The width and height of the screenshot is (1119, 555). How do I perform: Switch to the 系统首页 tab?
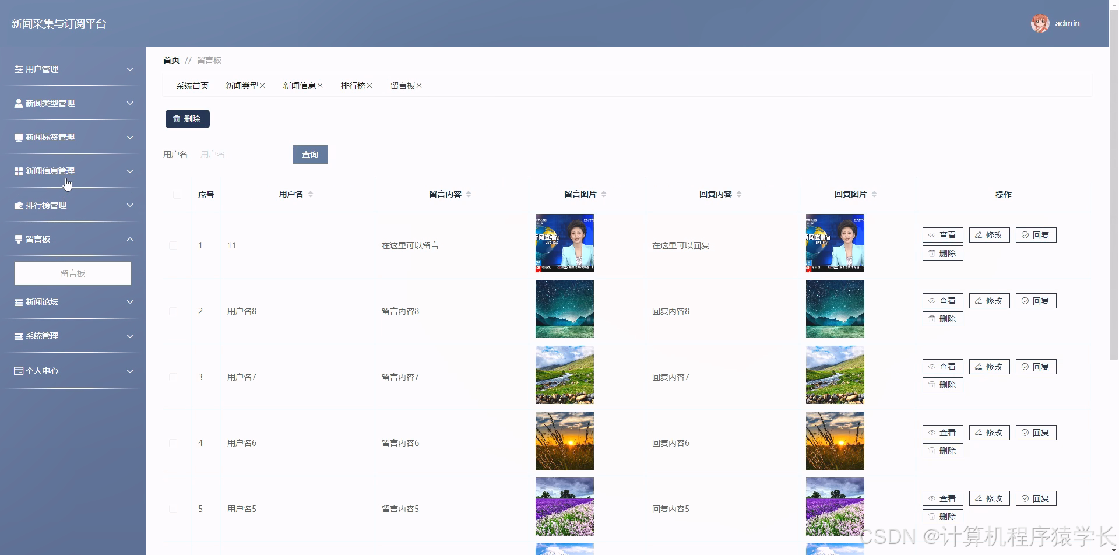coord(192,86)
